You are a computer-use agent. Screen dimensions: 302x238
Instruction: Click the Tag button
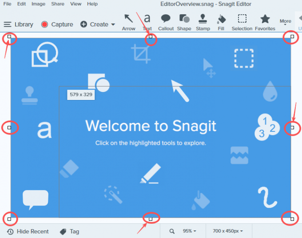pyautogui.click(x=69, y=231)
